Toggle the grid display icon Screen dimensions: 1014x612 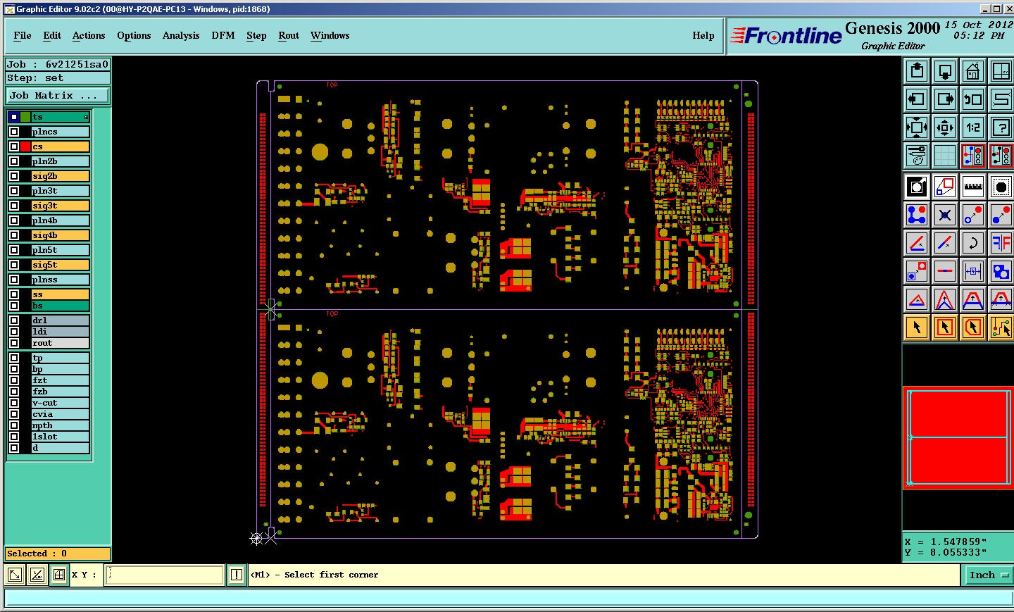945,156
